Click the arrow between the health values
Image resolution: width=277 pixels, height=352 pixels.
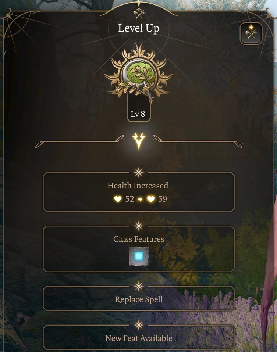(140, 199)
